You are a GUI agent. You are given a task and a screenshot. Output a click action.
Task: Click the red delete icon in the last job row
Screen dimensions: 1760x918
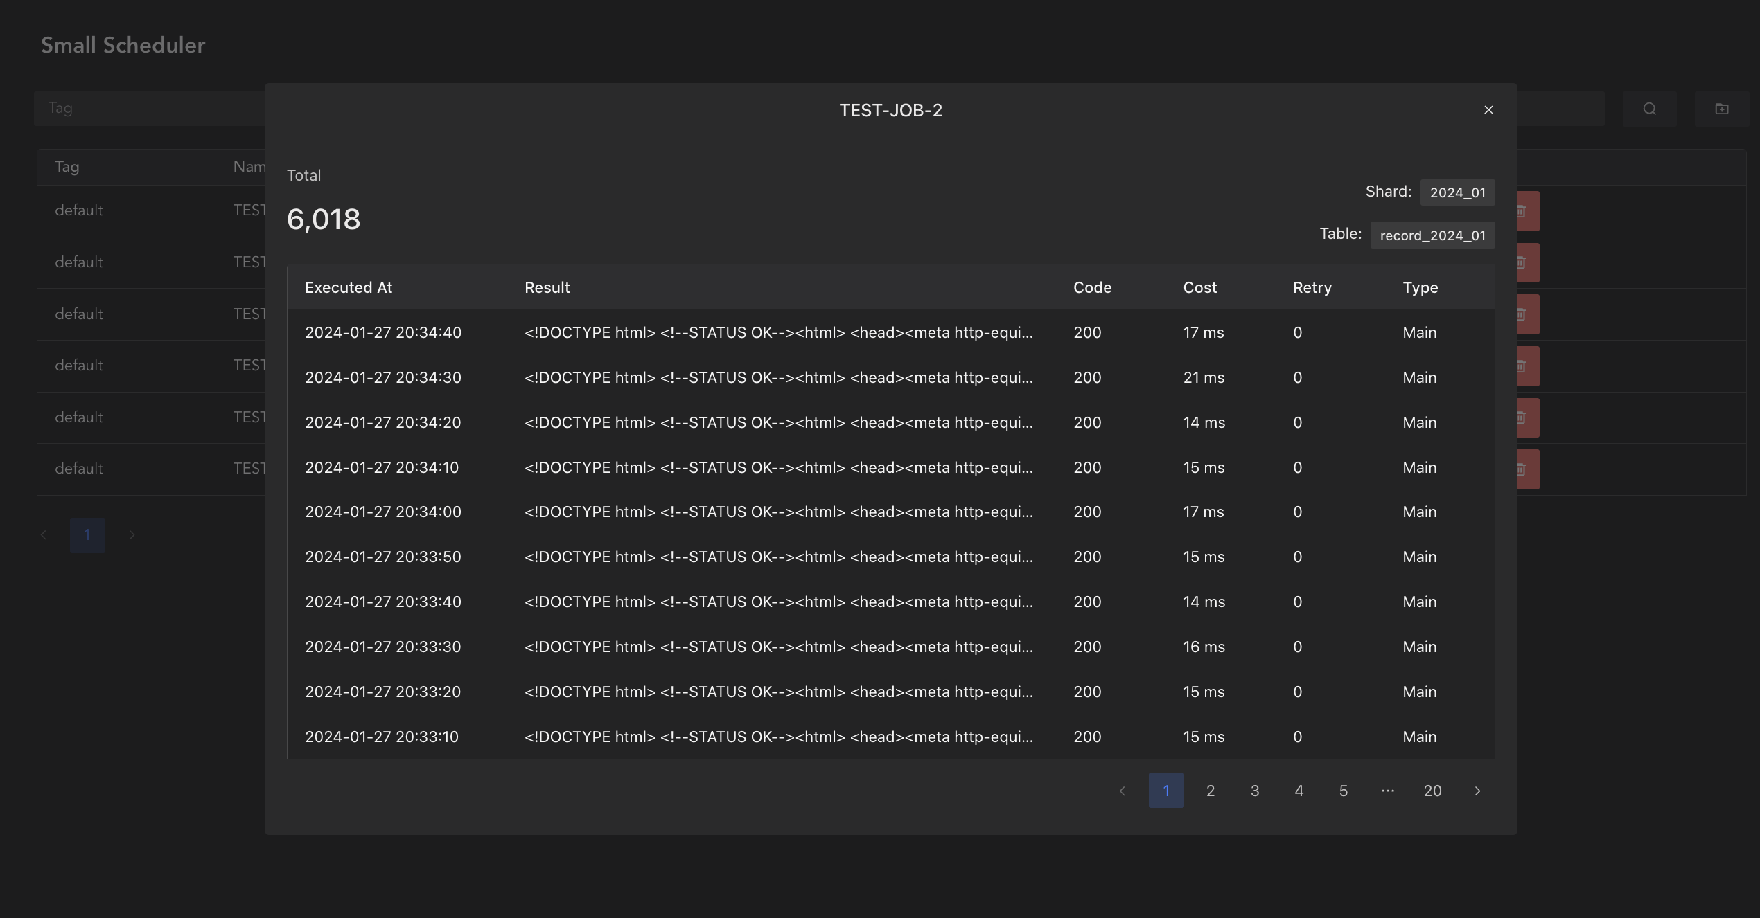click(1528, 469)
